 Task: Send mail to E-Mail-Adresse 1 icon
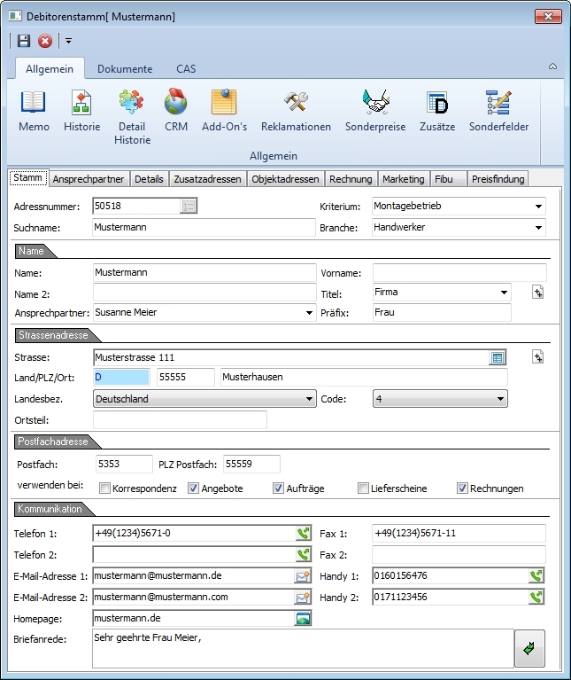coord(303,576)
